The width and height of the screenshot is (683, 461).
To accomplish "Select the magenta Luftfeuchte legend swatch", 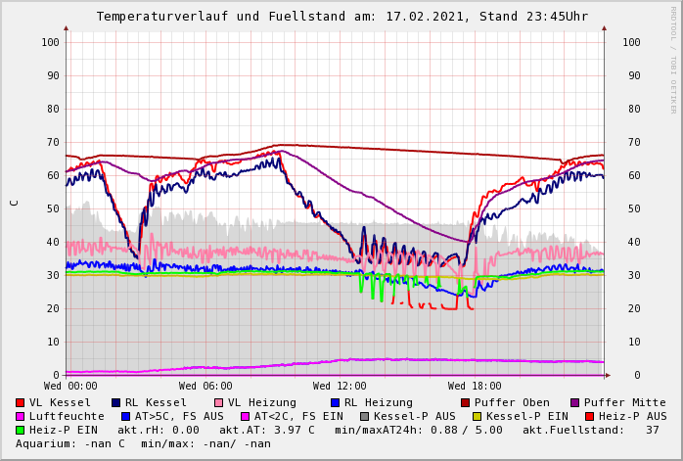I will (x=21, y=416).
